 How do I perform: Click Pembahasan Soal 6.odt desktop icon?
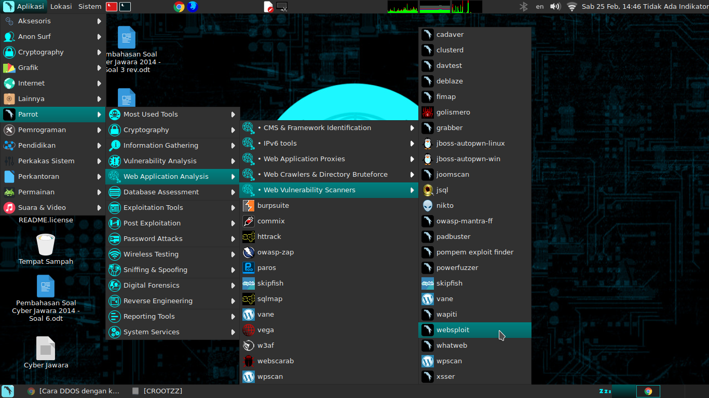click(46, 286)
